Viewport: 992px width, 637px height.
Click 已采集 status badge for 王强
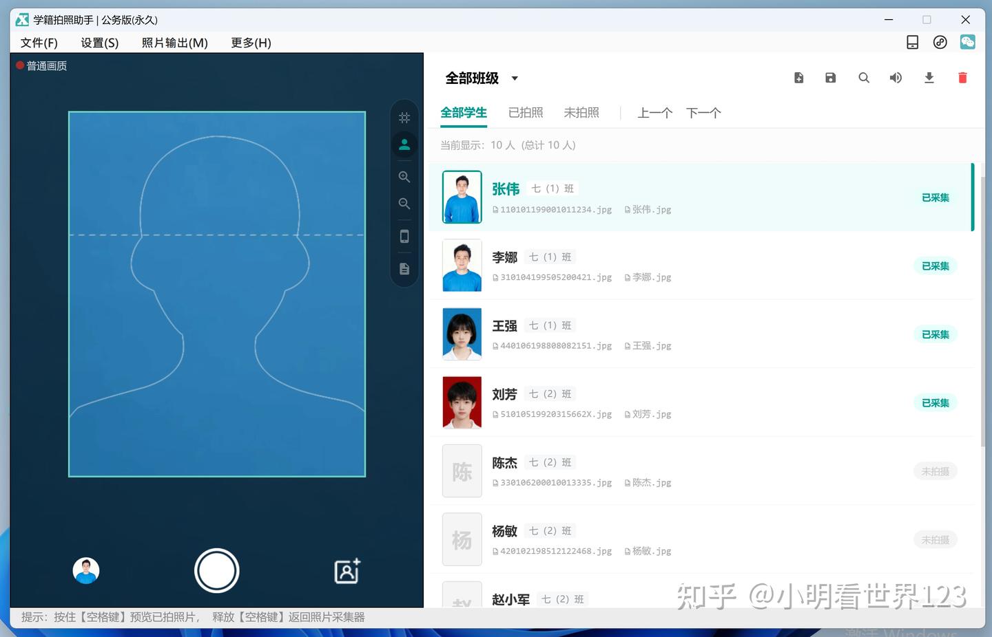pyautogui.click(x=936, y=334)
